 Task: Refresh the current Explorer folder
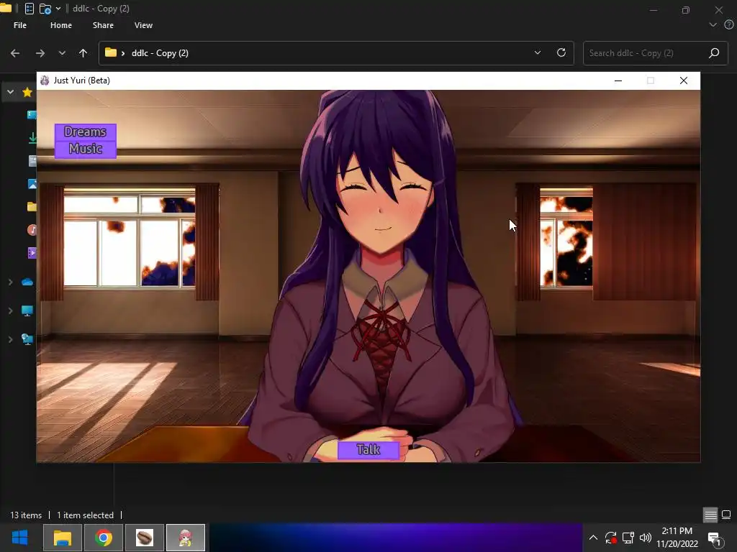pyautogui.click(x=561, y=52)
